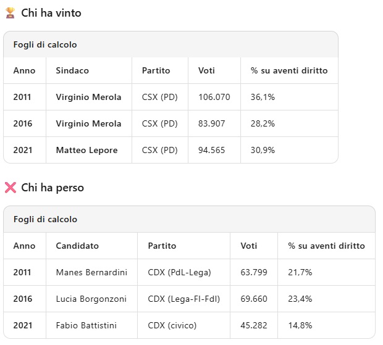The width and height of the screenshot is (383, 345).
Task: Select the Manes Bernardini cell
Action: [91, 272]
